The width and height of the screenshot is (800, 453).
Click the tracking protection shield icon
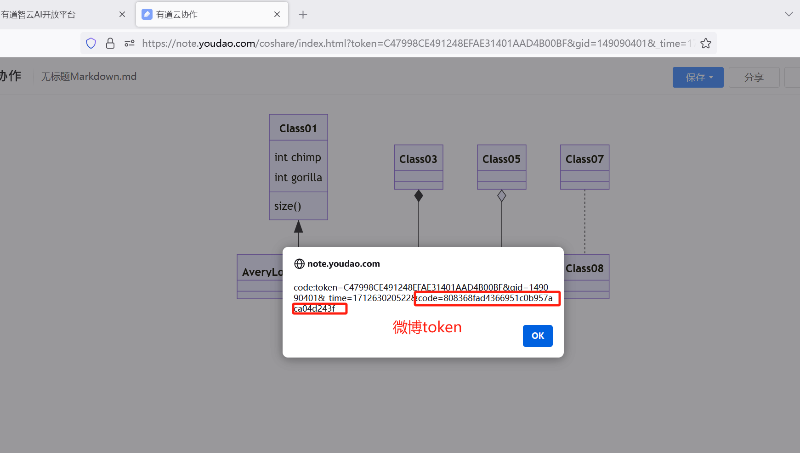pyautogui.click(x=91, y=43)
